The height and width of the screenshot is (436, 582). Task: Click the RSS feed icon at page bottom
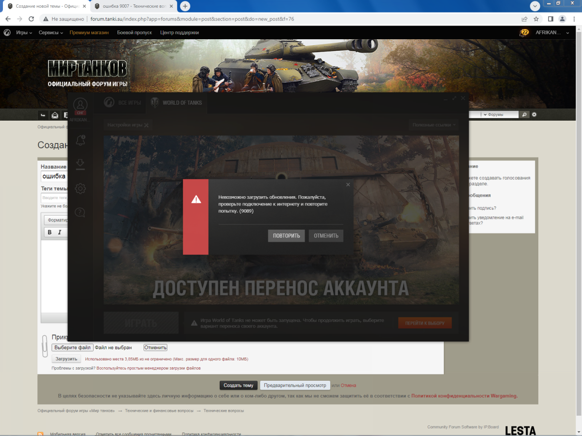[40, 434]
